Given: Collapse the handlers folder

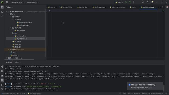Looking at the screenshot, I should coord(11,17).
